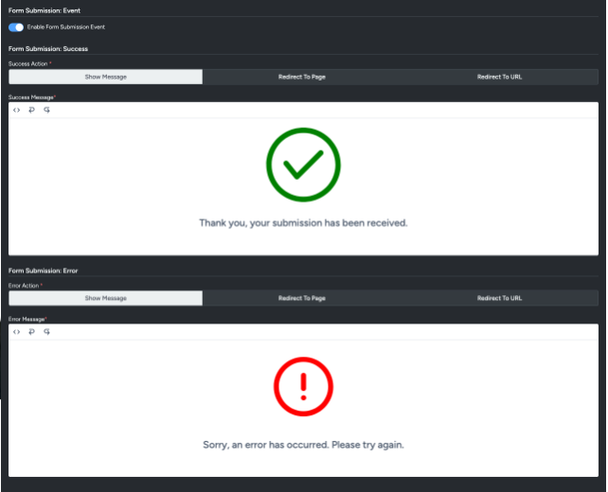The width and height of the screenshot is (608, 492).
Task: Open code view in Error Message editor
Action: pyautogui.click(x=16, y=332)
